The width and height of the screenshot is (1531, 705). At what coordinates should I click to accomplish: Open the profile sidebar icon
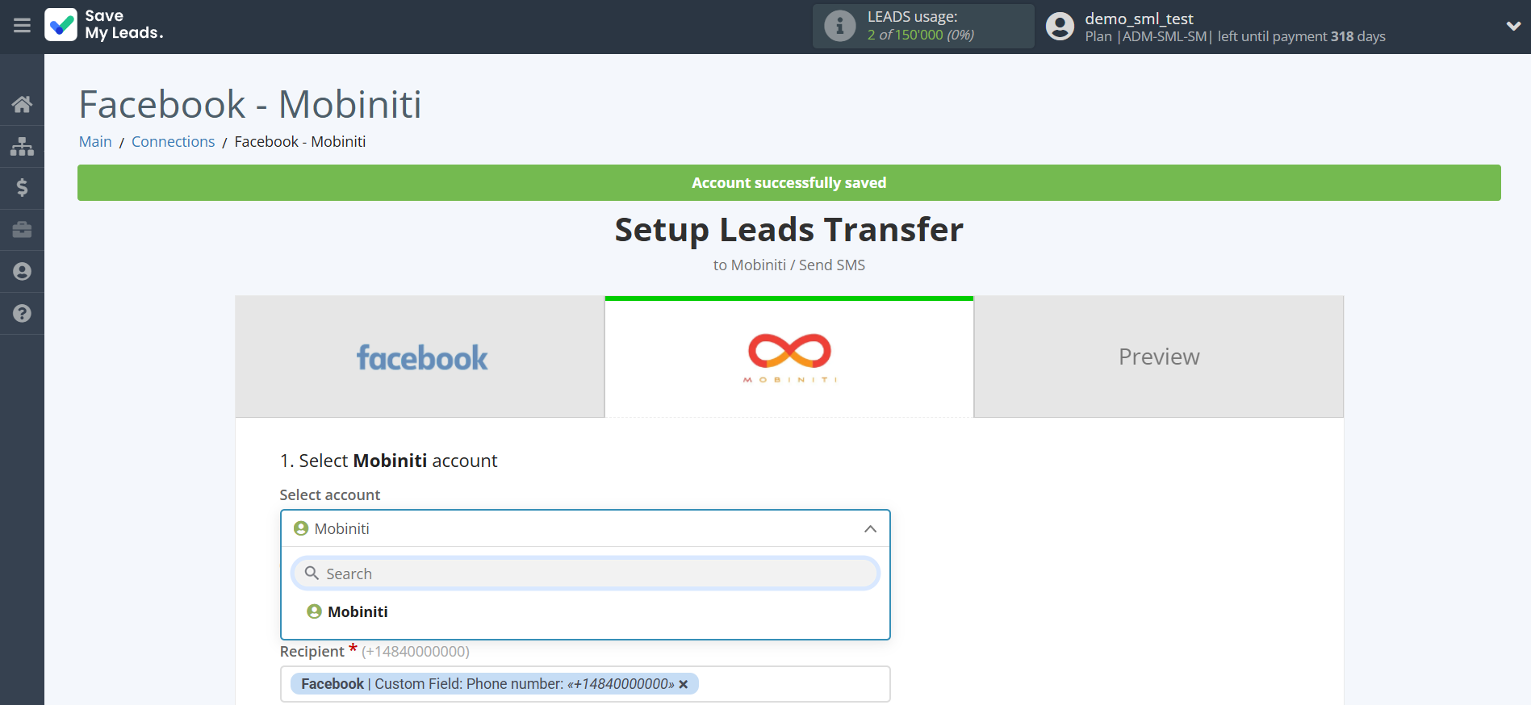tap(22, 272)
